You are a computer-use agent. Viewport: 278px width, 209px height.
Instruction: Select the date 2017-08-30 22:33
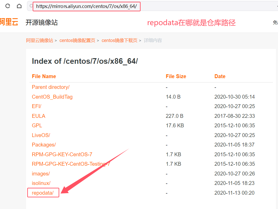[234, 116]
